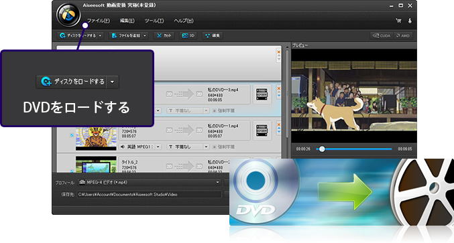This screenshot has width=454, height=243.
Task: Click the register key icon beside the cart
Action: [x=410, y=21]
